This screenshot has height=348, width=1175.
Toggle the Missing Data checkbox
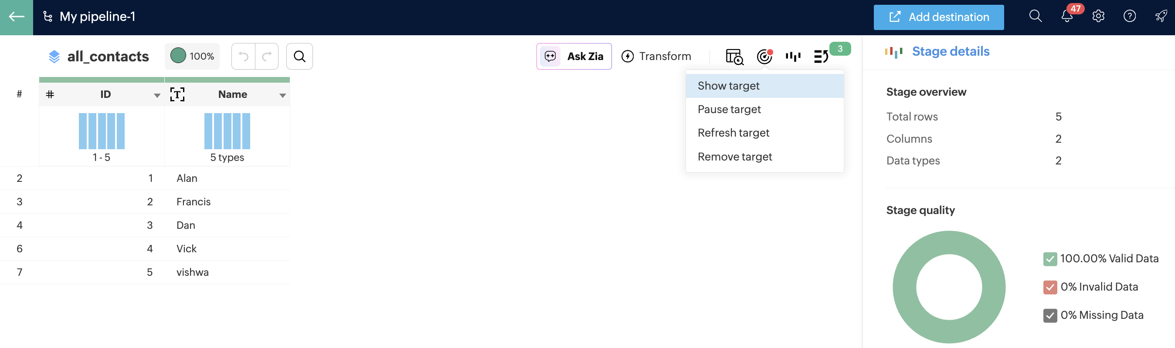click(x=1049, y=315)
